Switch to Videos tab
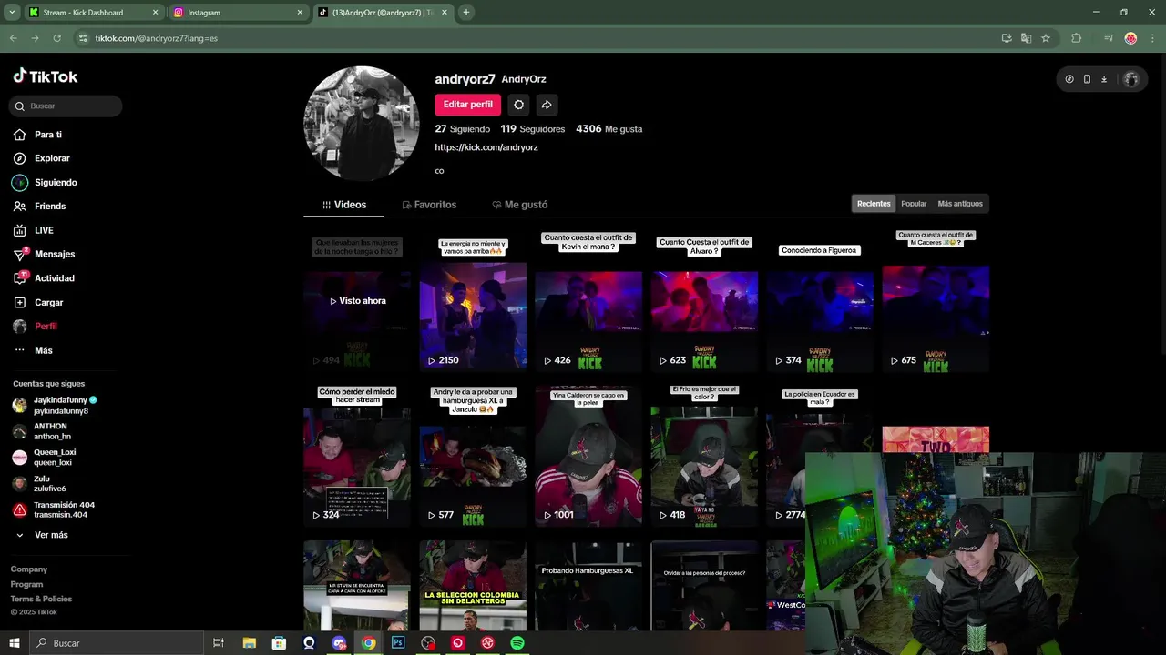 344,205
